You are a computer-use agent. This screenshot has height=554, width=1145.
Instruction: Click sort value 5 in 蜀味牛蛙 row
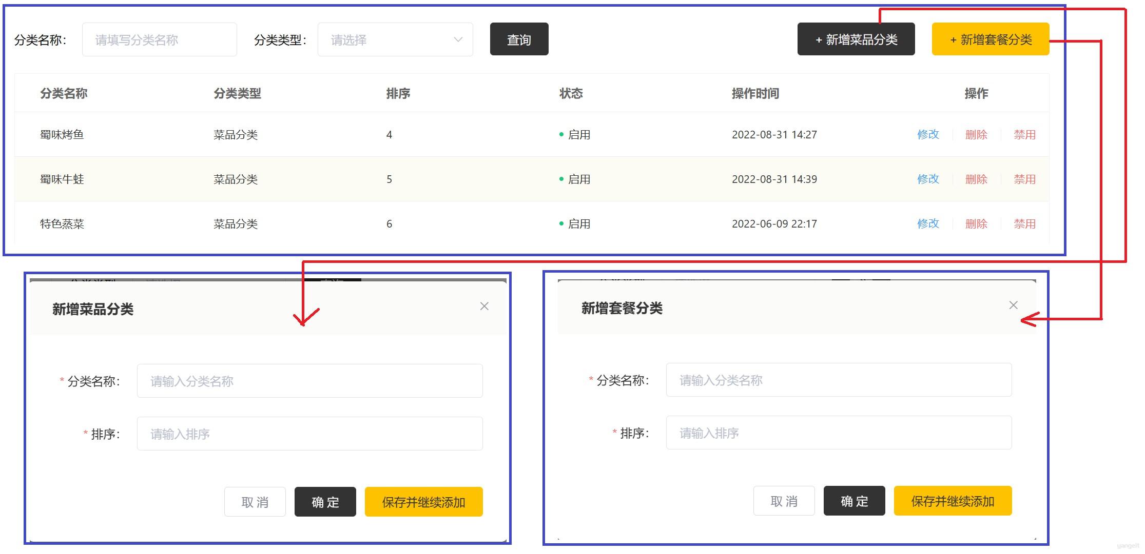point(389,179)
